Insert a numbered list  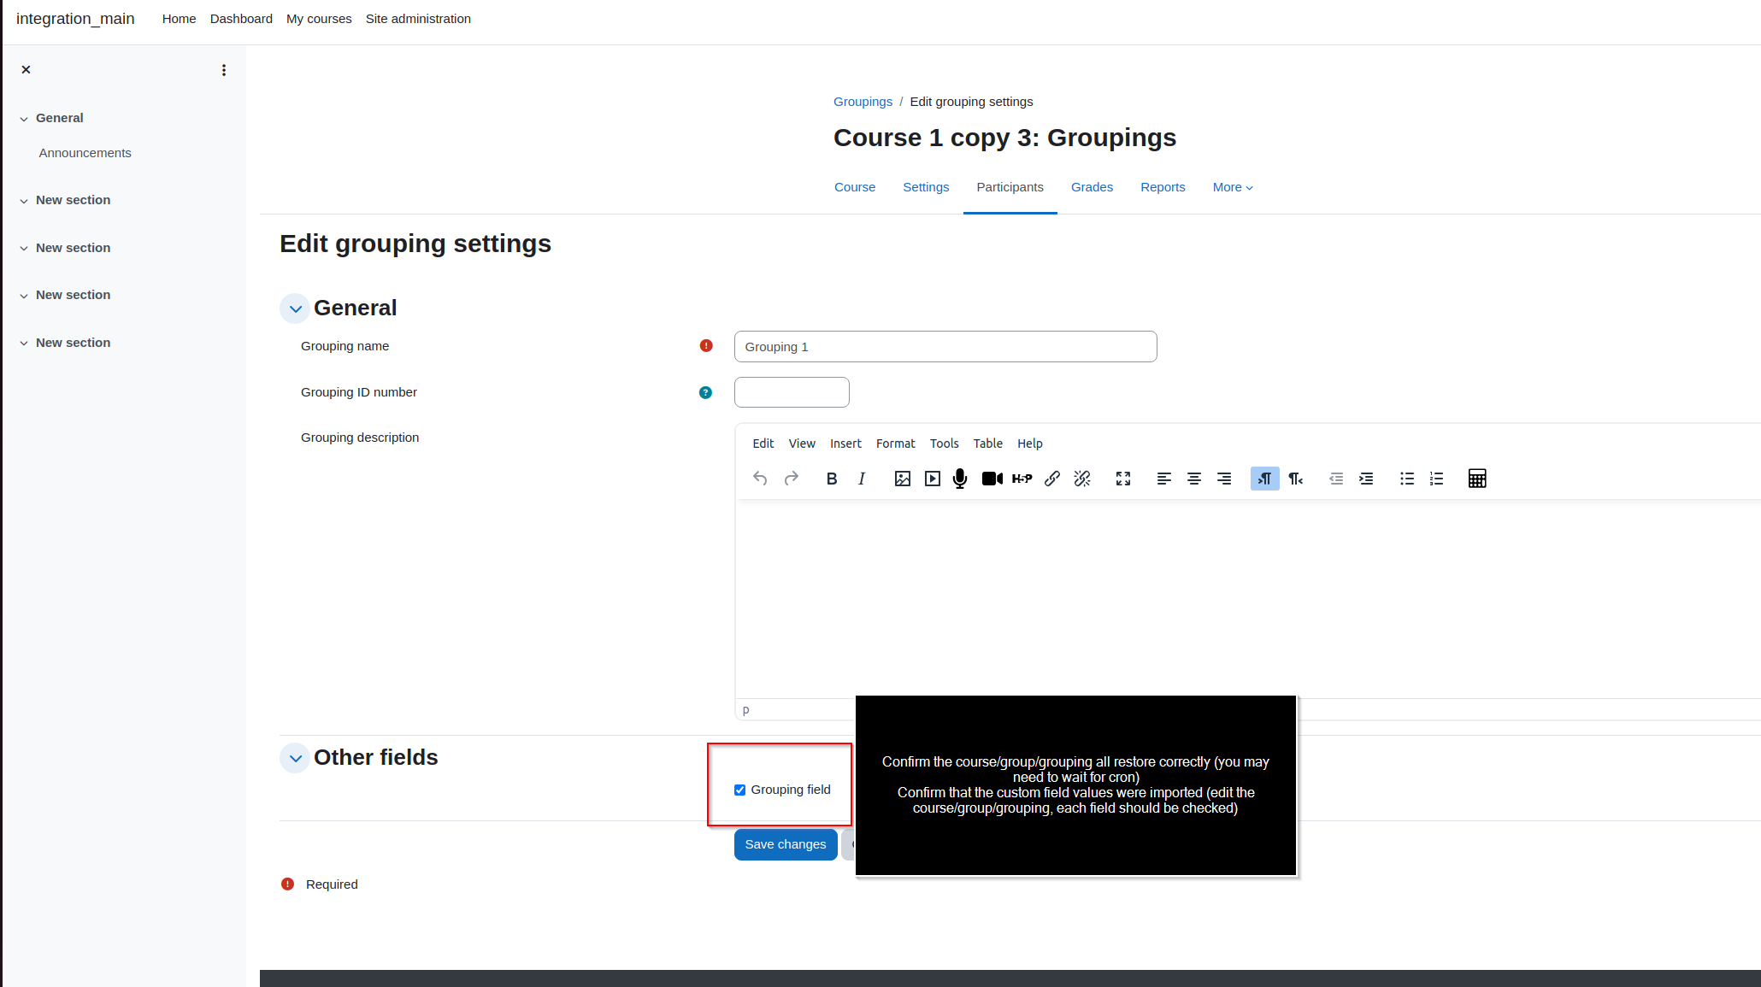point(1437,479)
